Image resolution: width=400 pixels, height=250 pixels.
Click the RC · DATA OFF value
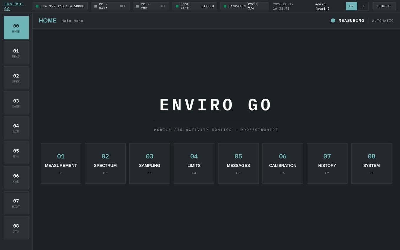(123, 6)
